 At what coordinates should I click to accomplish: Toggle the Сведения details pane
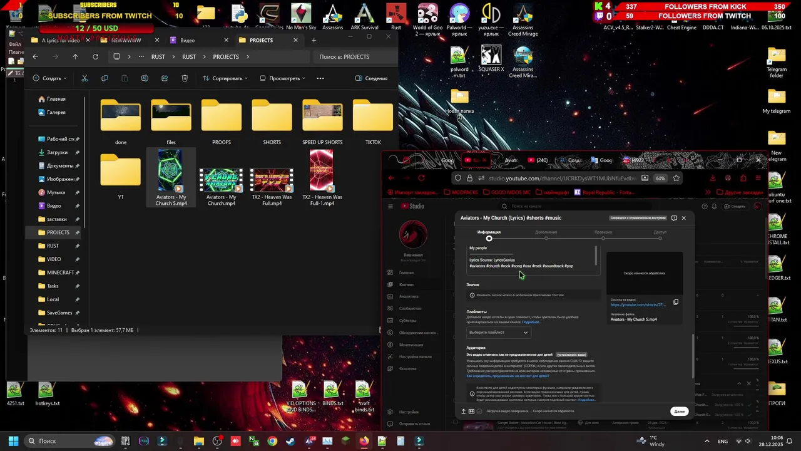click(x=372, y=78)
